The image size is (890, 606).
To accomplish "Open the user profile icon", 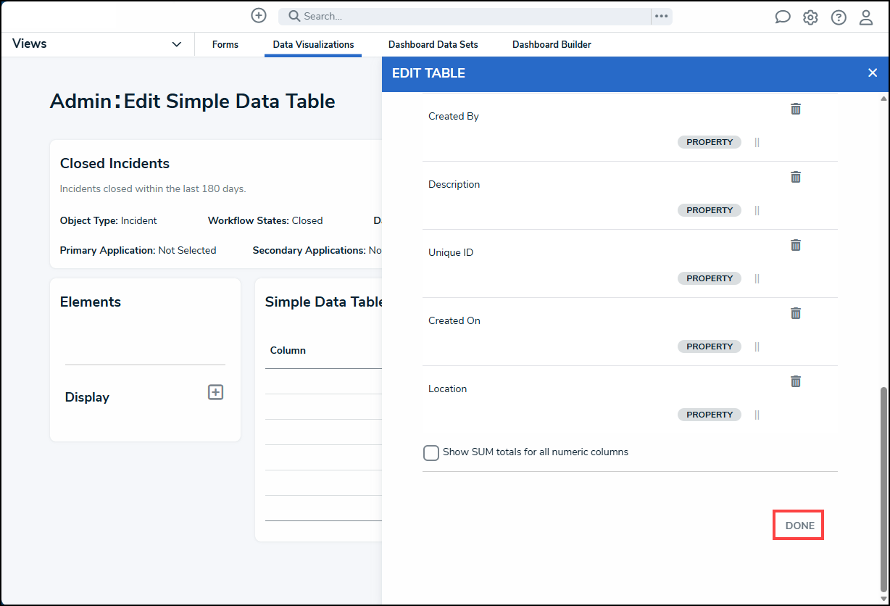I will coord(866,17).
